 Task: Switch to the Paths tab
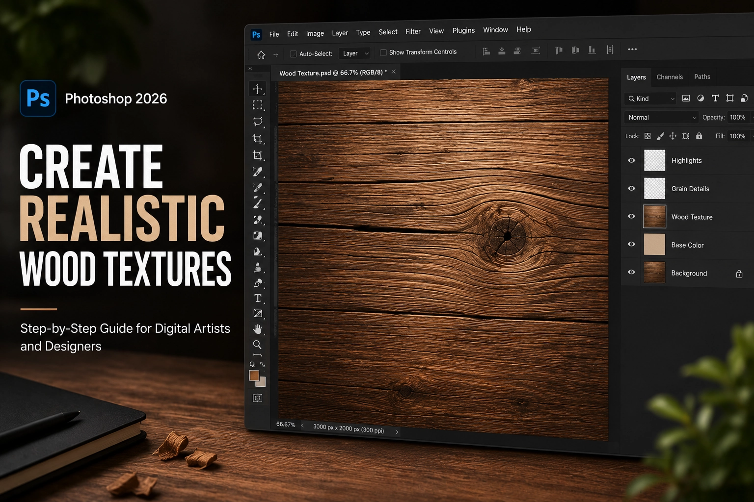coord(702,76)
